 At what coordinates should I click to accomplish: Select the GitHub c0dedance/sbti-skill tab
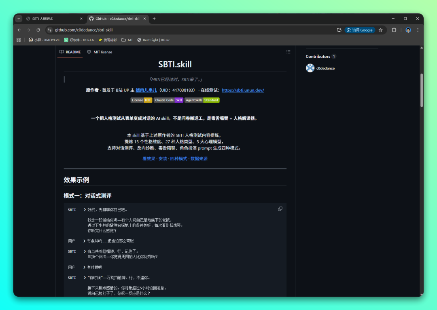[118, 19]
